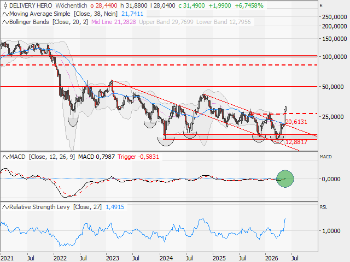Click the Relative Strength Levy value 1,4915
The image size is (350, 262).
[115, 207]
